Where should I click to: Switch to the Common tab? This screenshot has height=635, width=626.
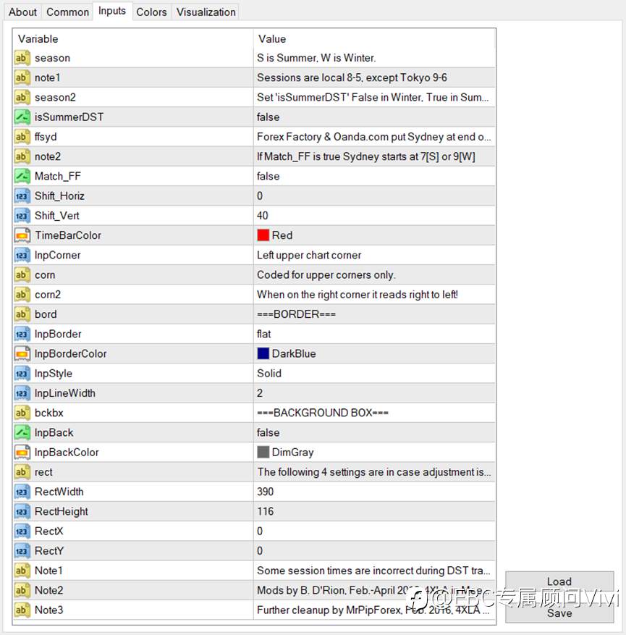pyautogui.click(x=67, y=12)
